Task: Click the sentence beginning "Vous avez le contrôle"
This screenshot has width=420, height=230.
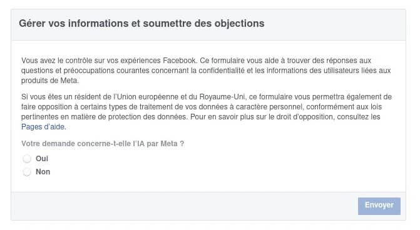Action: (110, 61)
